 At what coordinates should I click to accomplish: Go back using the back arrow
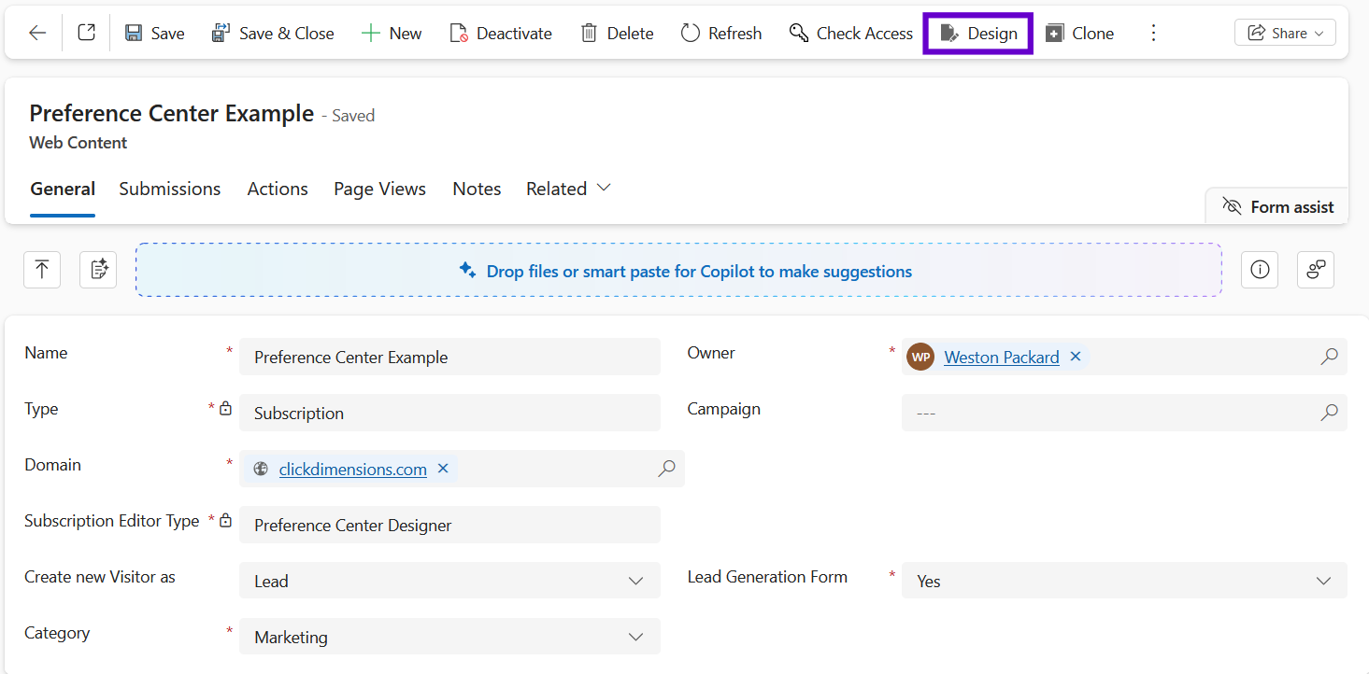(x=37, y=33)
